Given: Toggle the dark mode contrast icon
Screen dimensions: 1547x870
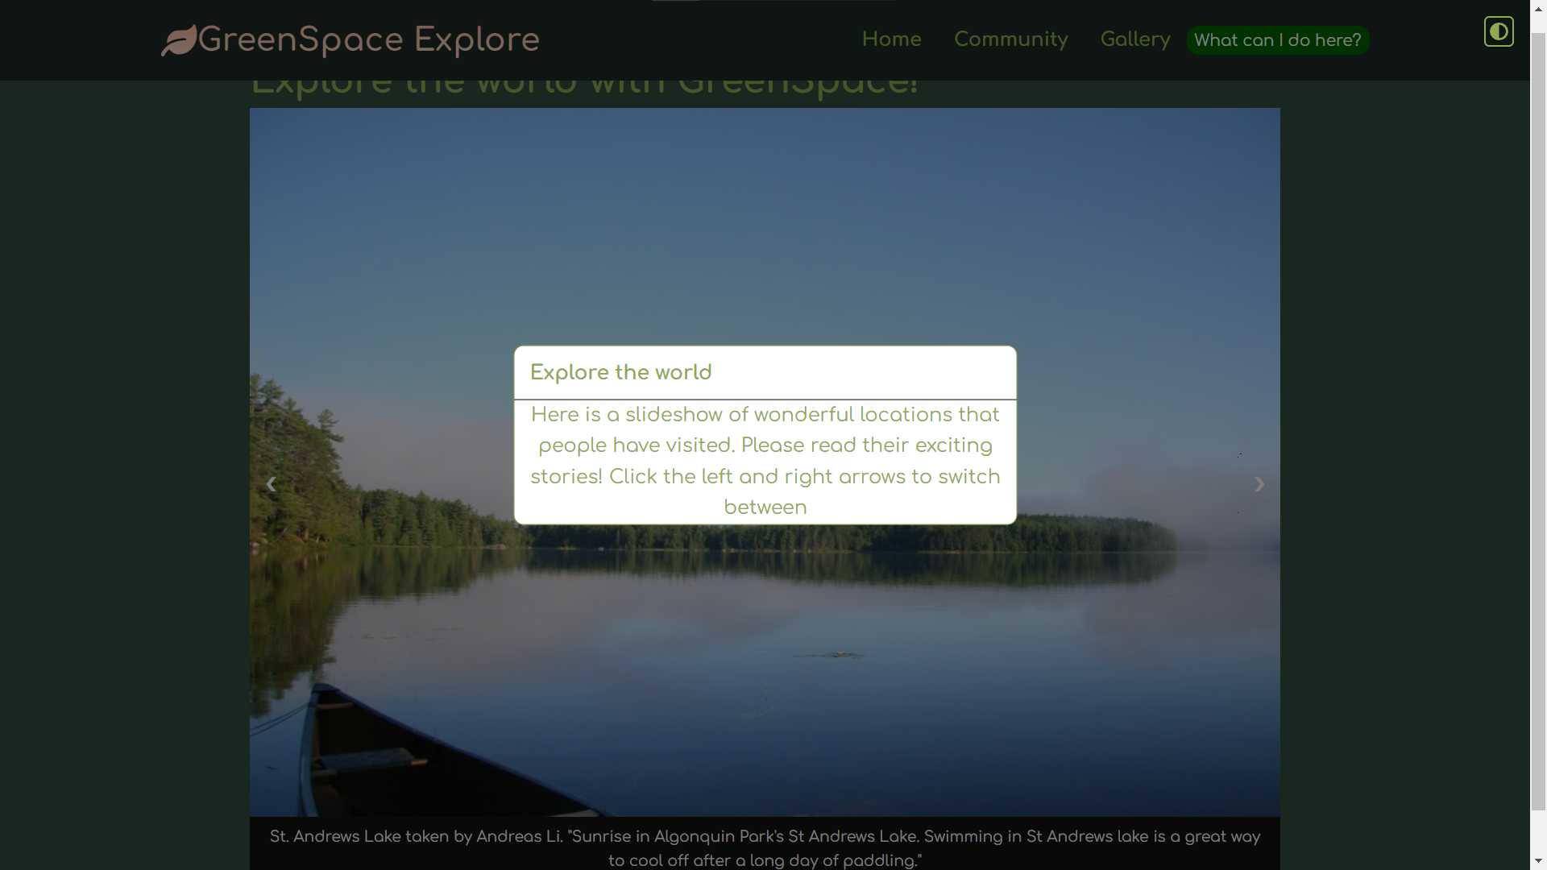Looking at the screenshot, I should (x=1498, y=32).
